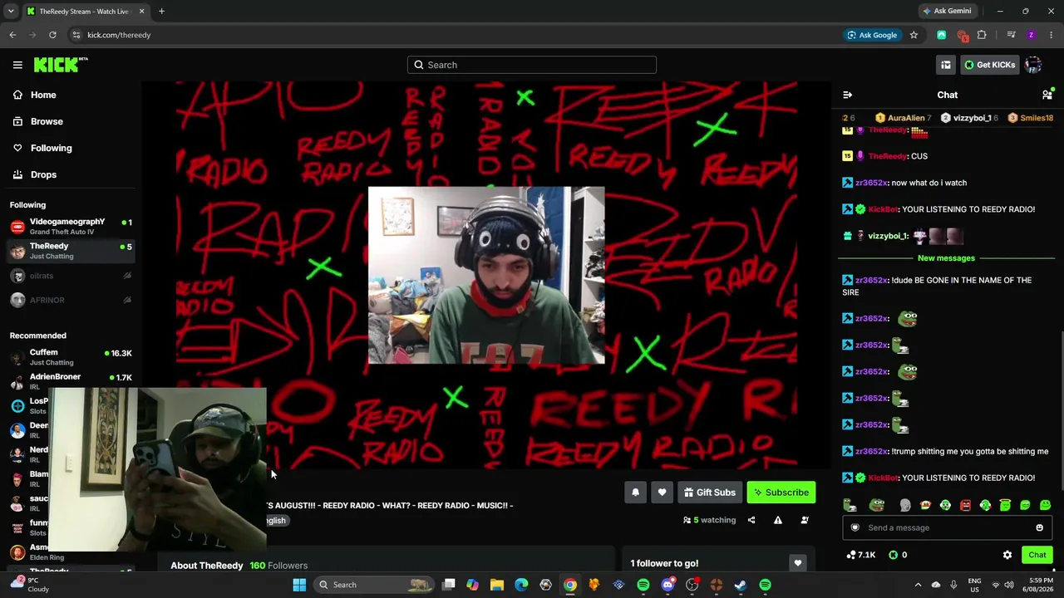1064x598 pixels.
Task: Click the Get KICKs button
Action: click(x=989, y=65)
